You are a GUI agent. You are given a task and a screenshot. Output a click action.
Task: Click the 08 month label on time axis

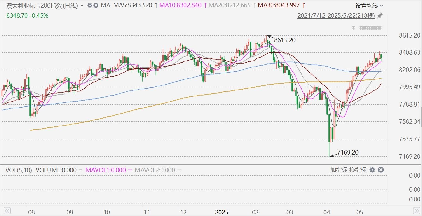coord(31,212)
